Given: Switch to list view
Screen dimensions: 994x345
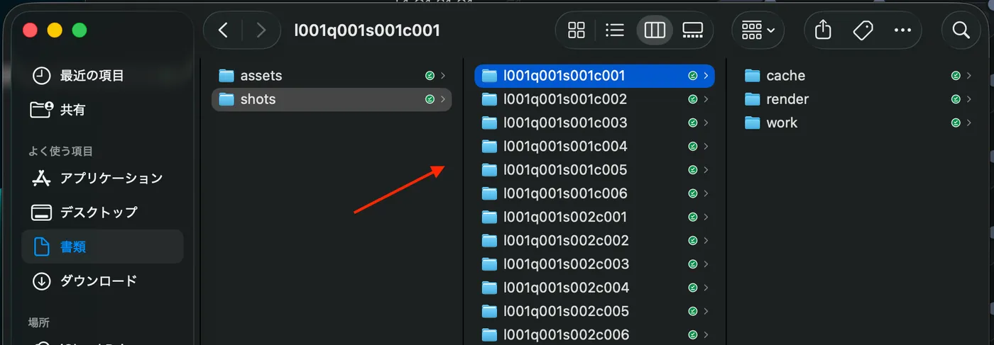Looking at the screenshot, I should (615, 30).
